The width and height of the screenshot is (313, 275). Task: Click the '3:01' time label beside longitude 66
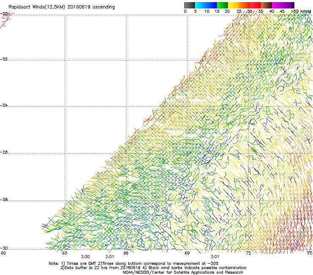pyautogui.click(x=110, y=257)
